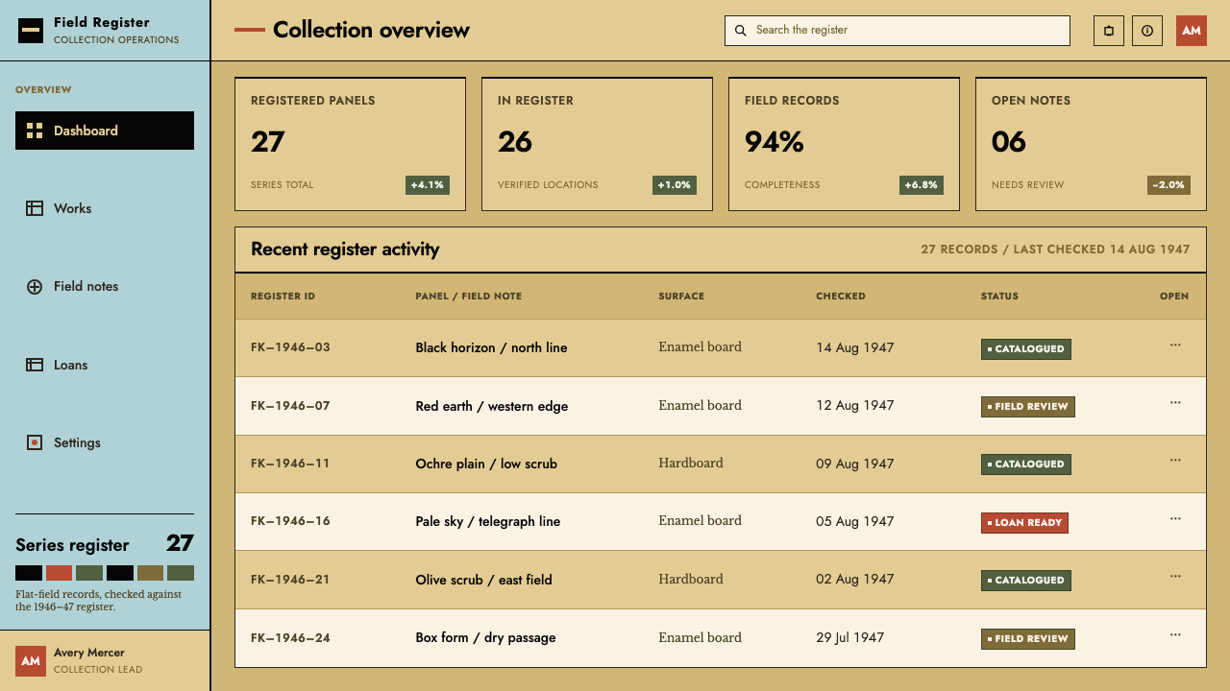The height and width of the screenshot is (691, 1230).
Task: Open the Loans section
Action: (x=105, y=365)
